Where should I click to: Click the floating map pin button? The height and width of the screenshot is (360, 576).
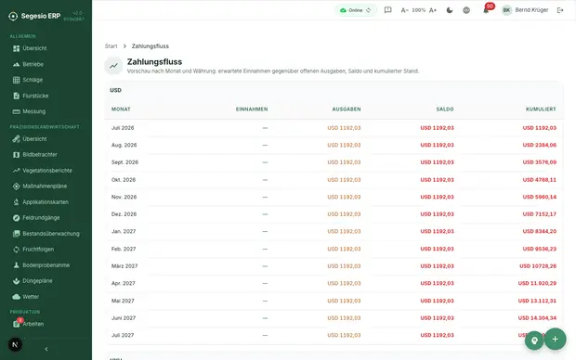coord(534,341)
